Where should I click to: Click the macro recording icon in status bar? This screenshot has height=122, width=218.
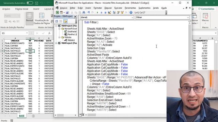(x=12, y=121)
